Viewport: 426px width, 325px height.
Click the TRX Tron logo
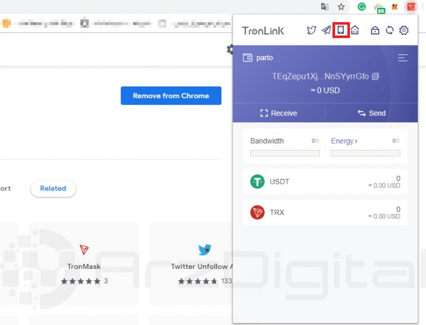click(257, 212)
